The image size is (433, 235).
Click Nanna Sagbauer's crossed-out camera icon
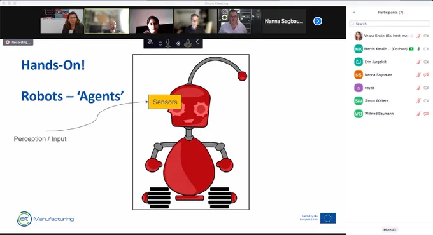(426, 75)
